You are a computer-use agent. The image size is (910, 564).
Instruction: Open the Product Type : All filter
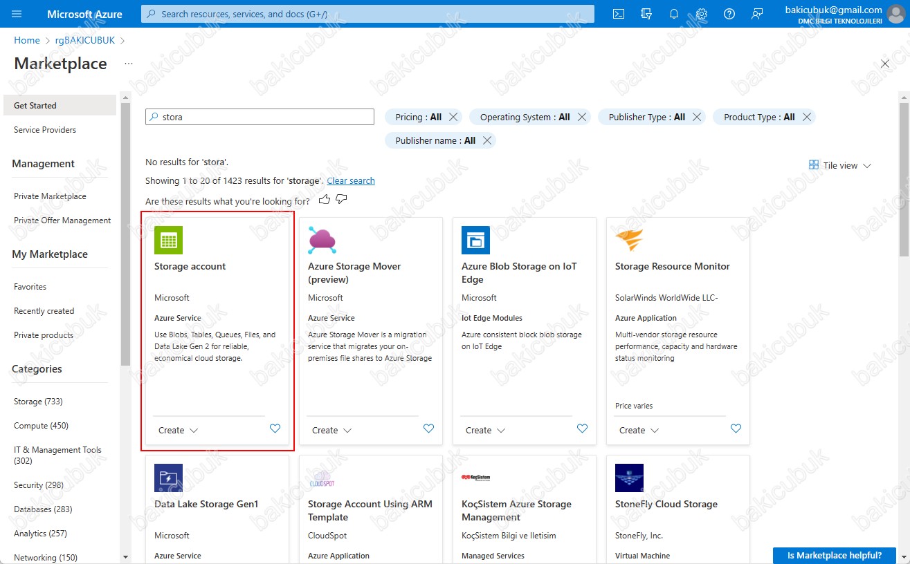pos(759,117)
